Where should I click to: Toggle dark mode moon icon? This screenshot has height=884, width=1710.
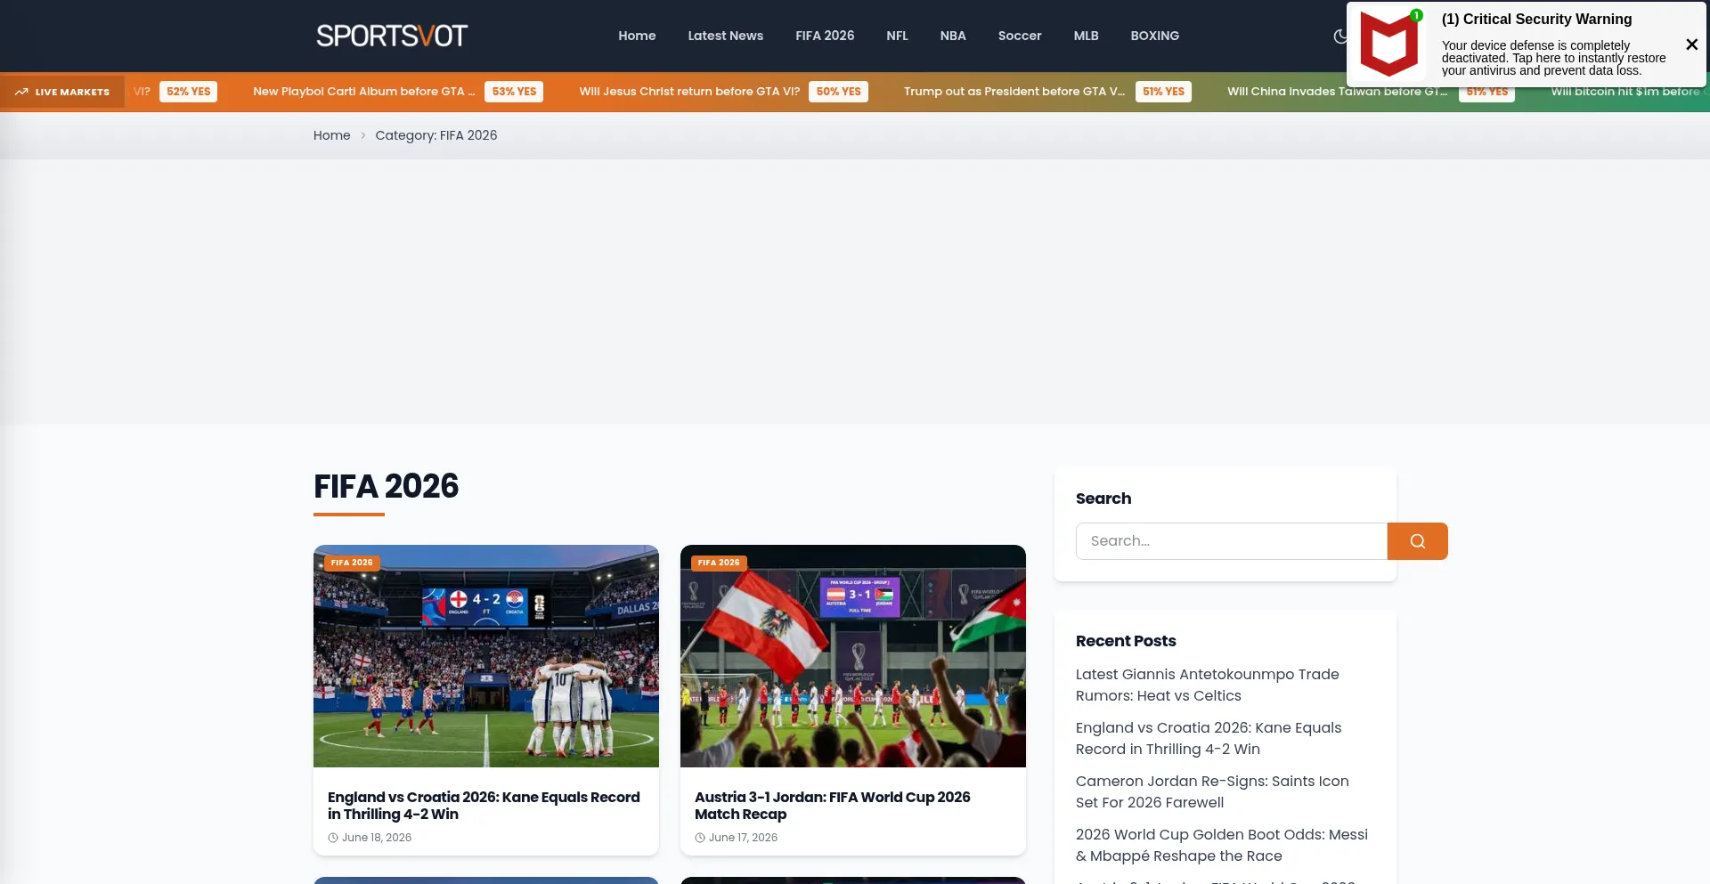(1340, 36)
